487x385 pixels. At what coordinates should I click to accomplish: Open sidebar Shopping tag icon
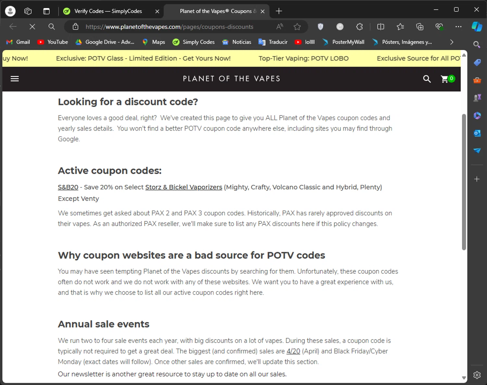tap(477, 62)
